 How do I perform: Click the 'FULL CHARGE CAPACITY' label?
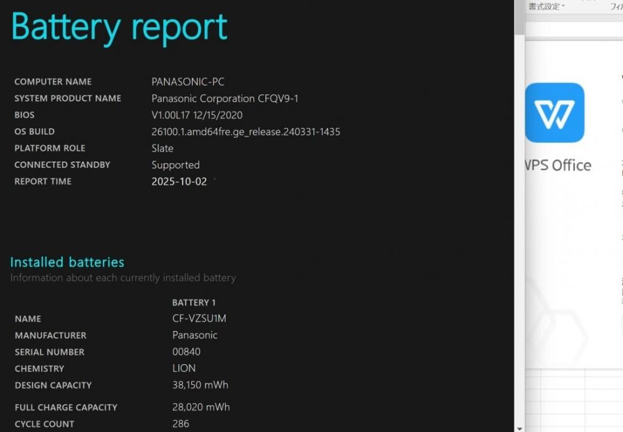[x=66, y=408]
